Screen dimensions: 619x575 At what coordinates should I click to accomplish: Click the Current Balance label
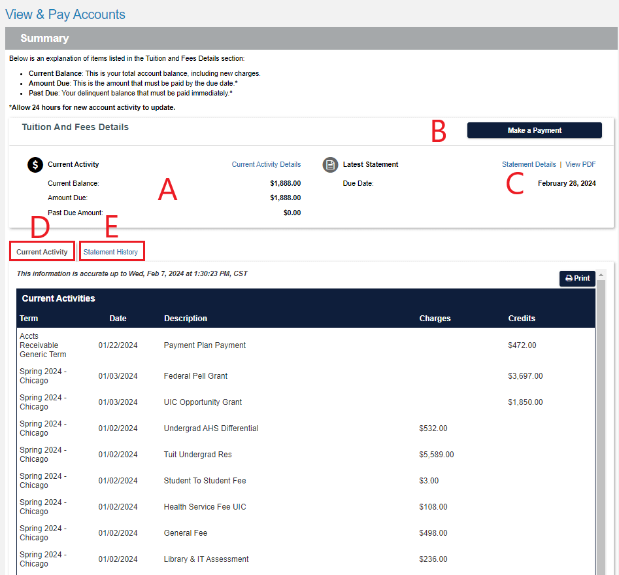[73, 183]
